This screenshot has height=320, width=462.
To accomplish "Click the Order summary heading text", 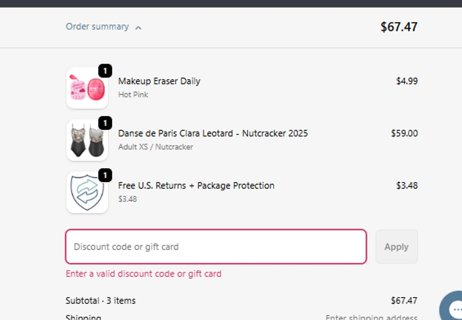I will pos(97,27).
